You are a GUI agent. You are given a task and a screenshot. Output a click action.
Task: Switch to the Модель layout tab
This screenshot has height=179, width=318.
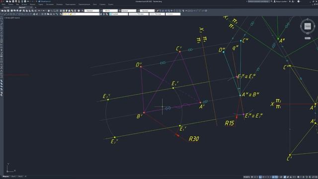(x=5, y=177)
